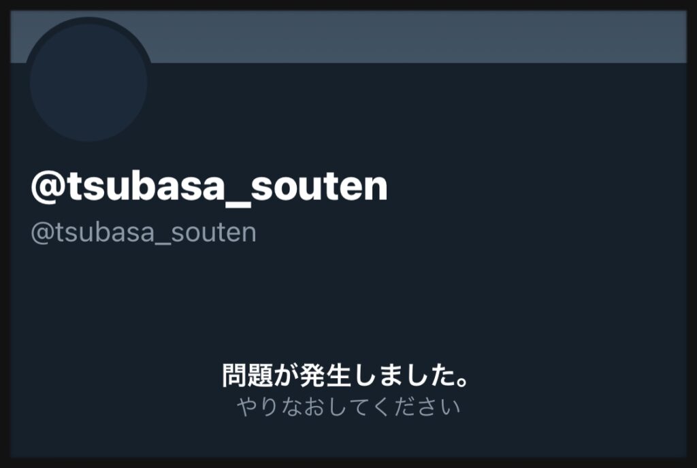Image resolution: width=697 pixels, height=468 pixels.
Task: Click the empty circular profile avatar
Action: (88, 82)
